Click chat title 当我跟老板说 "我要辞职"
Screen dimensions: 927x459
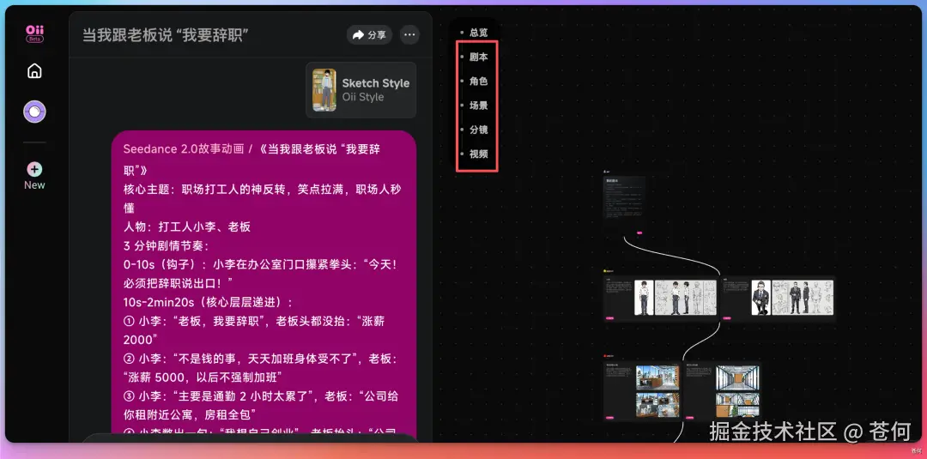(165, 35)
